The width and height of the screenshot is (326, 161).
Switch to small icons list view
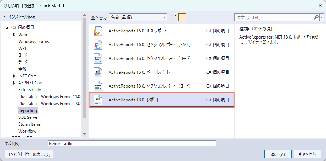tap(182, 17)
